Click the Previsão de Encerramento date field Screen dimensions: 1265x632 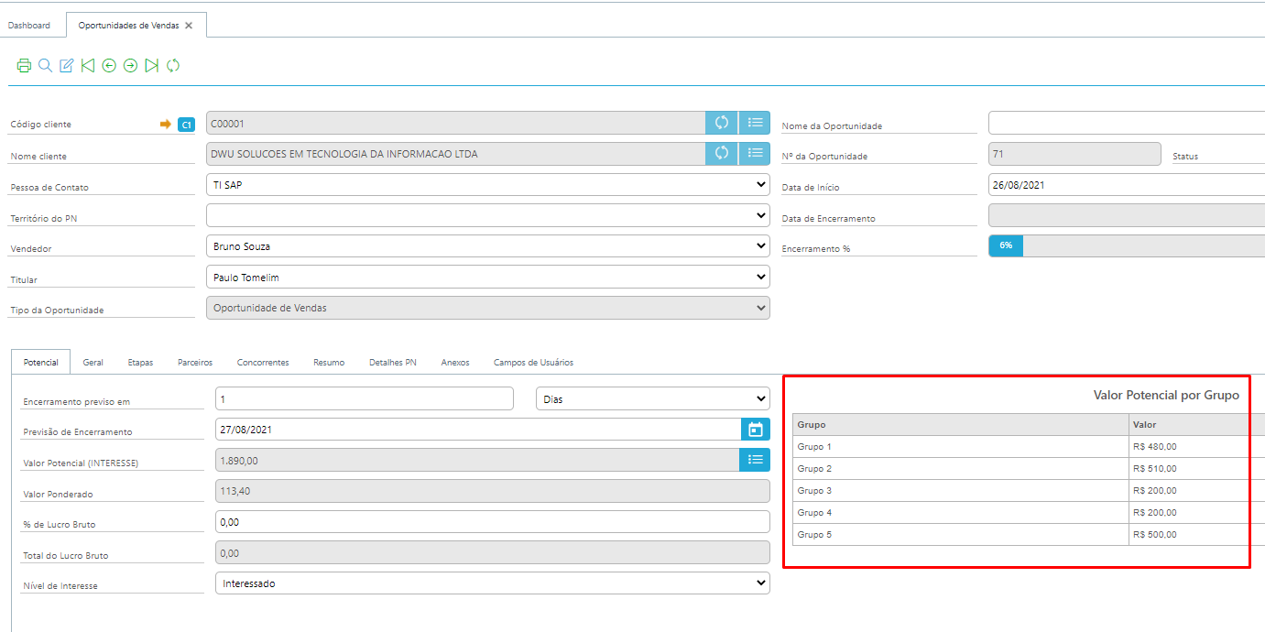478,430
